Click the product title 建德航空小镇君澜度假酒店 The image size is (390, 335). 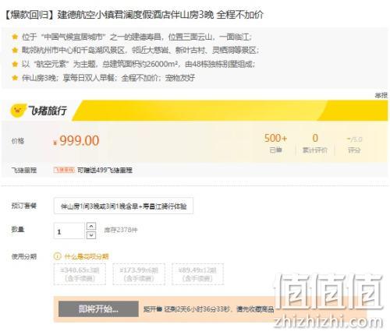[x=114, y=15]
